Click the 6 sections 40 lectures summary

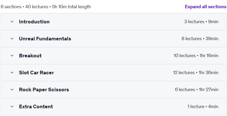46,7
